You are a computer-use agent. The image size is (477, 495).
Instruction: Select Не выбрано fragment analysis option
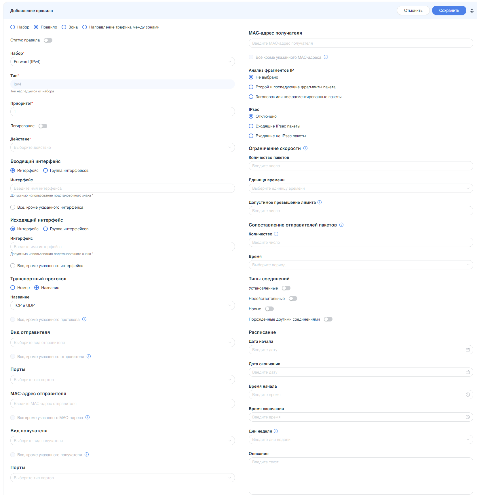[251, 77]
